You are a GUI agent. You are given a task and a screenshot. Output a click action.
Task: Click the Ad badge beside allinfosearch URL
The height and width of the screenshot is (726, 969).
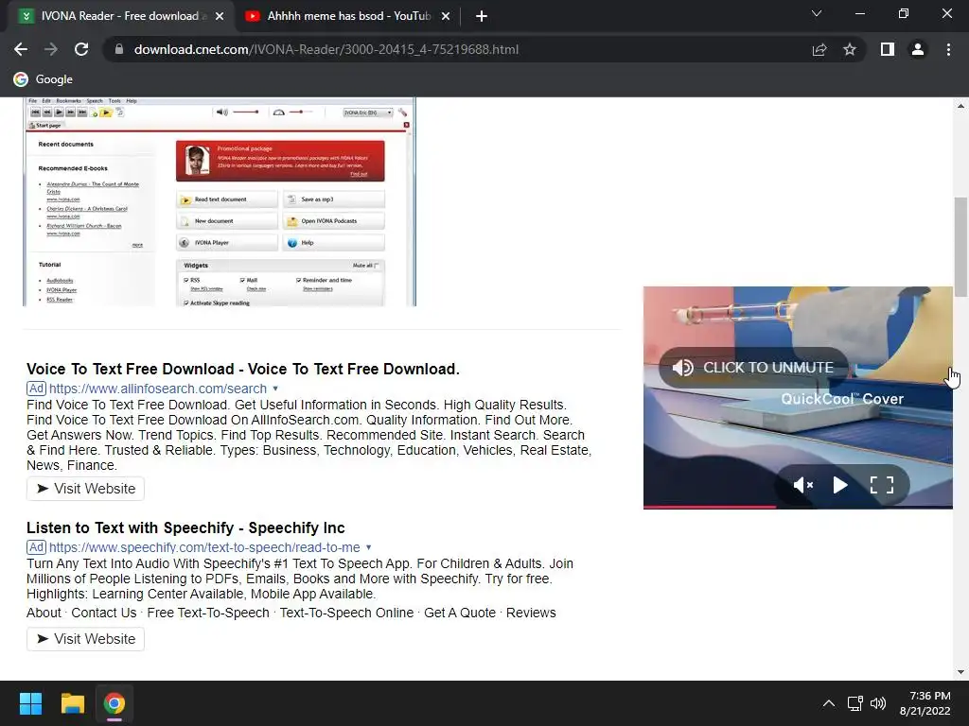point(37,389)
